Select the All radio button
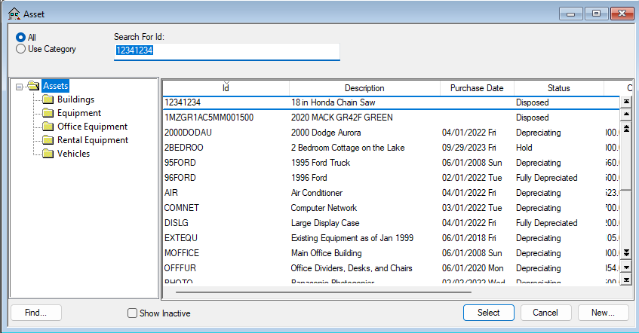Viewport: 639px width, 333px height. (21, 37)
